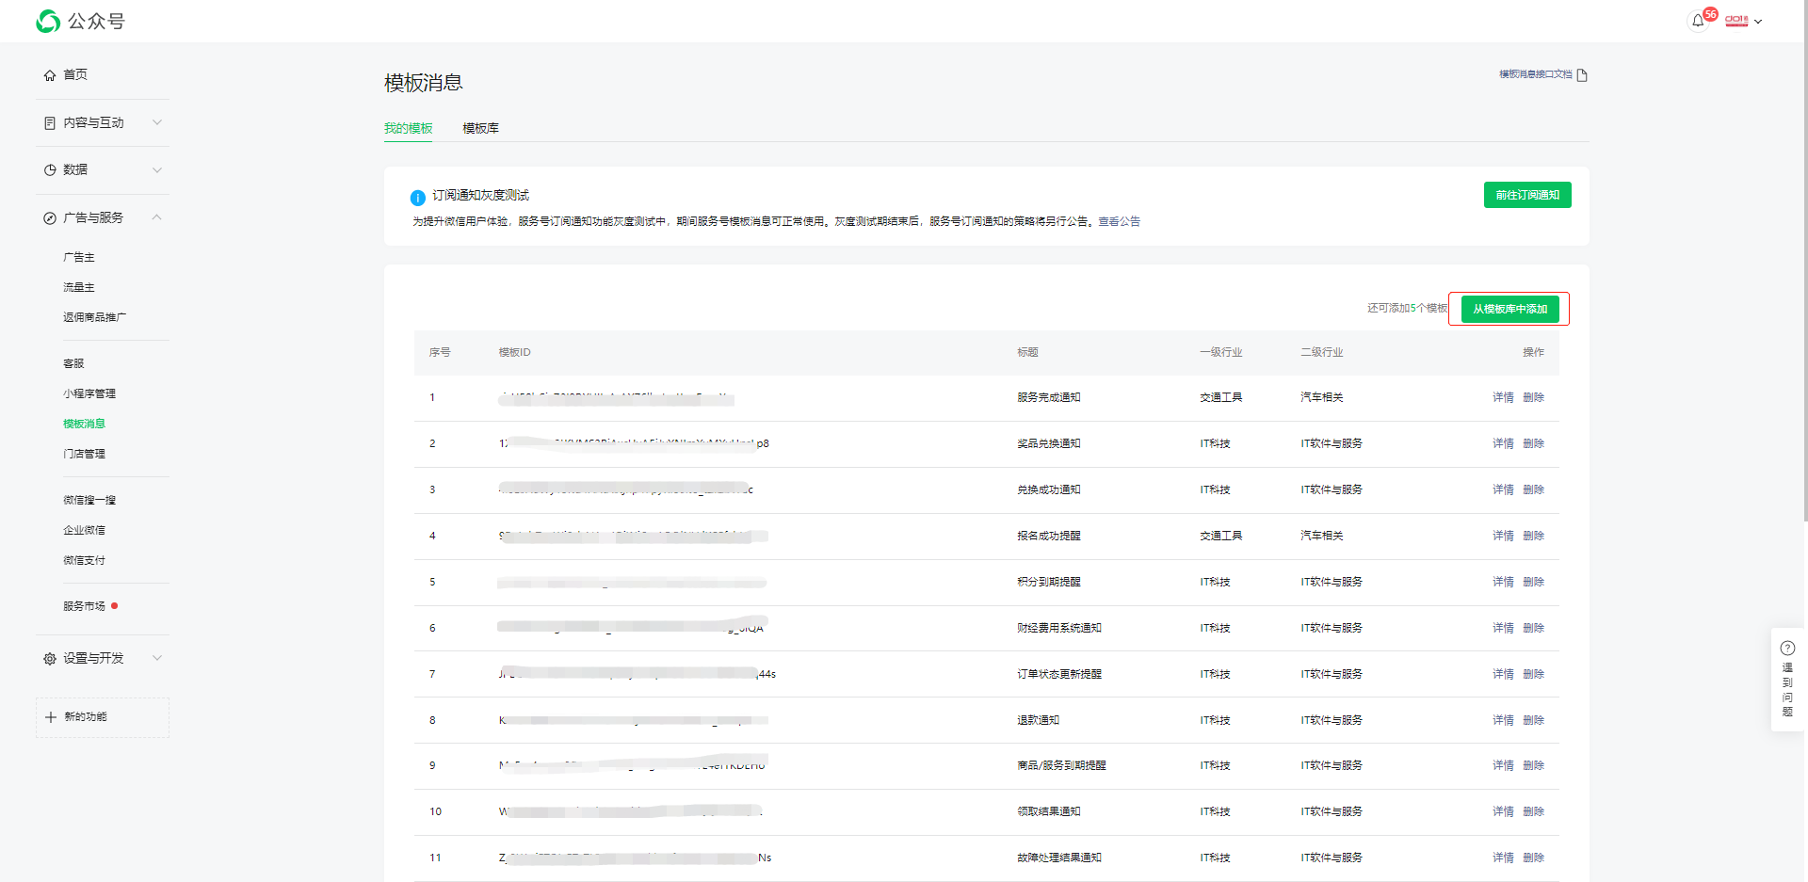Click the 从模板库中添加 button
This screenshot has height=882, width=1808.
(1509, 309)
